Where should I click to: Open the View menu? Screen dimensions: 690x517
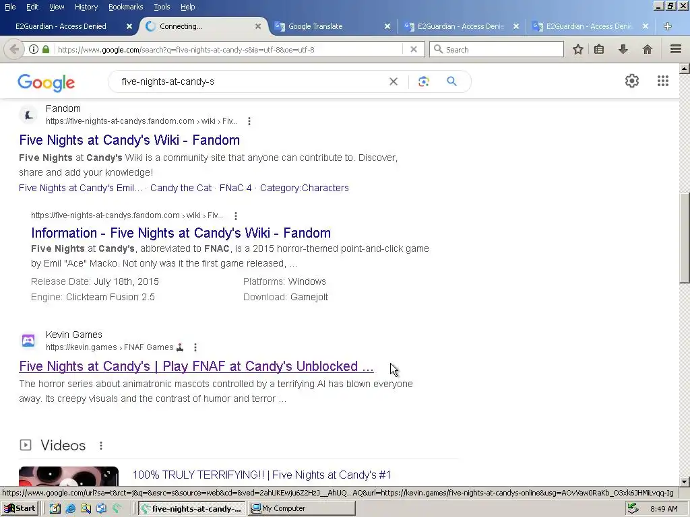57,7
